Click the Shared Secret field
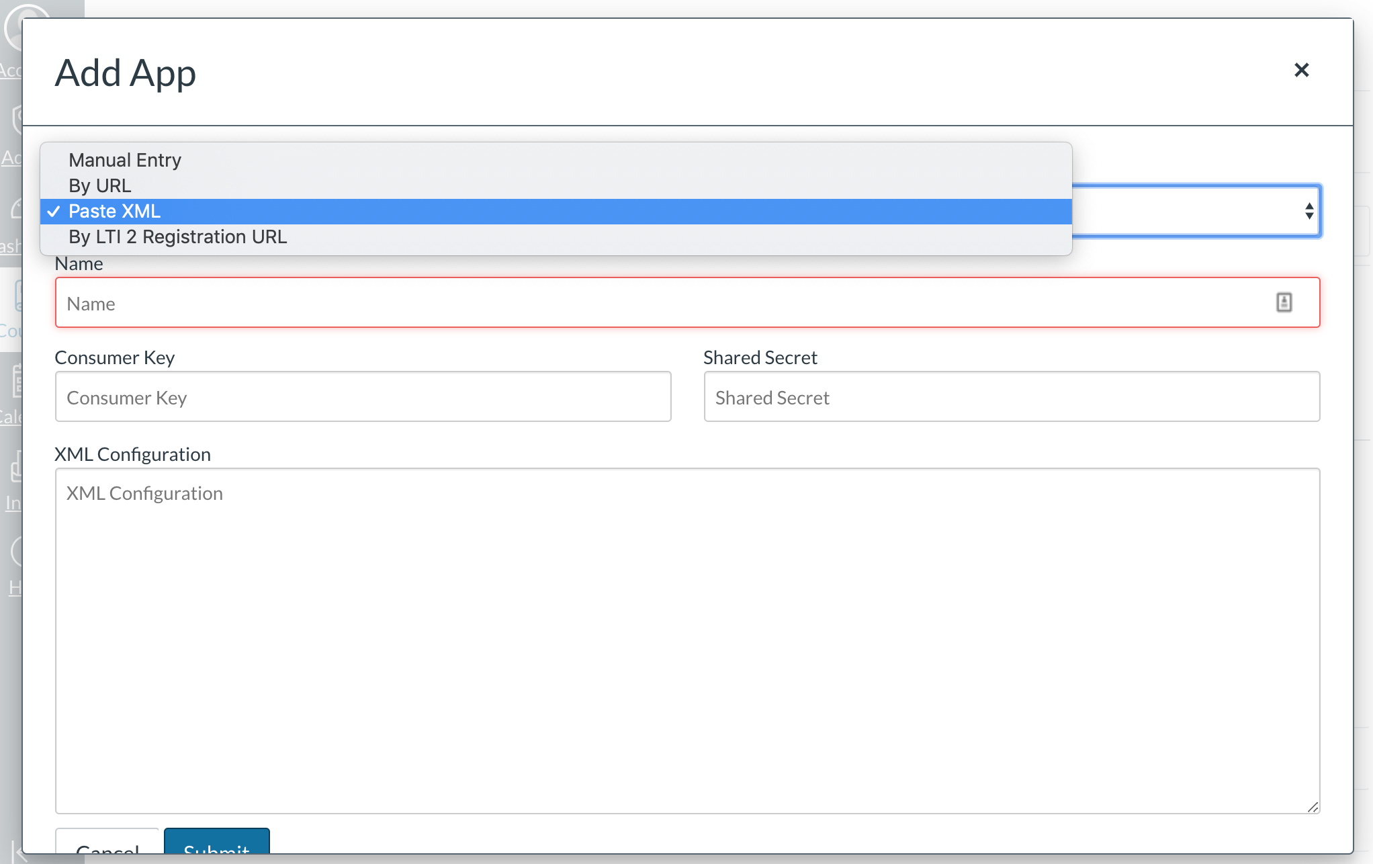The image size is (1373, 864). point(1011,397)
